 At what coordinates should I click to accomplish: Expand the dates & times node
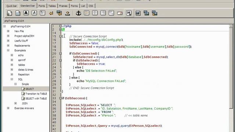pos(12,70)
